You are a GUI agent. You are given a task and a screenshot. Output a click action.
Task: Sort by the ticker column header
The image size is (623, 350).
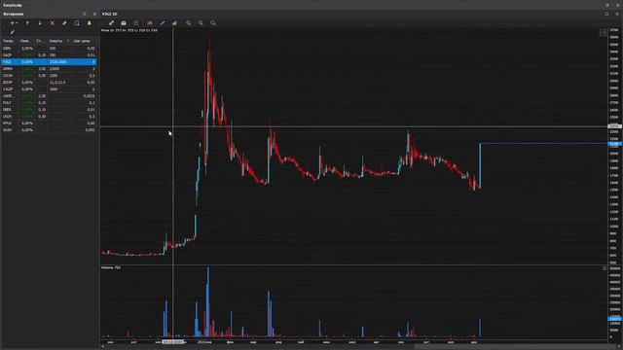pos(10,41)
